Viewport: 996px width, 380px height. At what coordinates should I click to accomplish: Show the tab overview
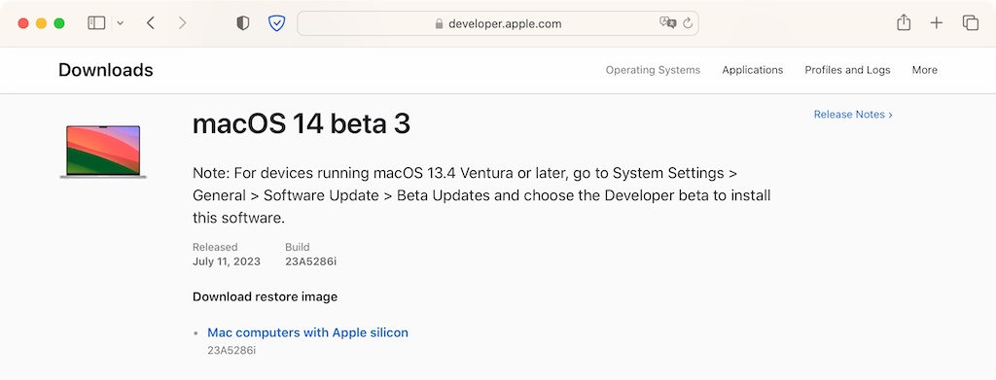[970, 23]
